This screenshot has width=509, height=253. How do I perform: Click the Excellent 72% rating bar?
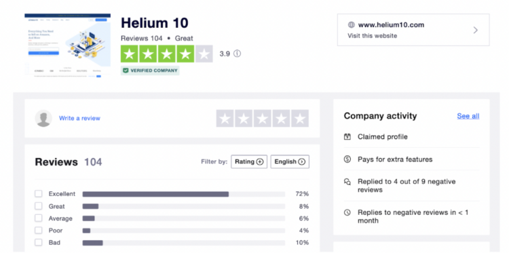(x=184, y=194)
